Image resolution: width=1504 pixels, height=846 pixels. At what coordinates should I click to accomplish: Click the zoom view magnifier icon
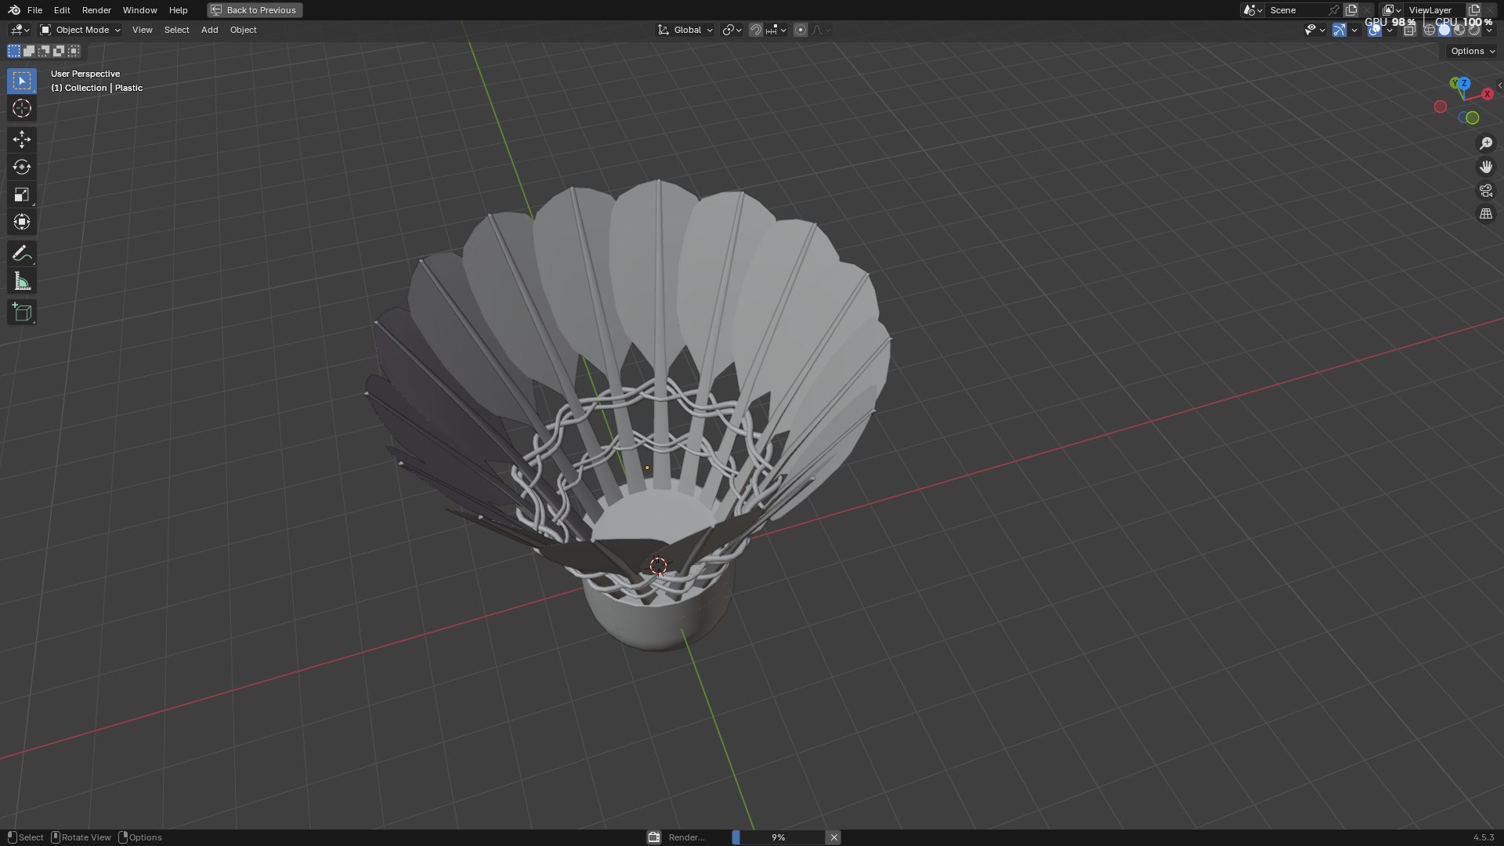(x=1485, y=143)
